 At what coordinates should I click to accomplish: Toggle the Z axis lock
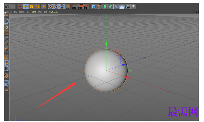pos(62,6)
